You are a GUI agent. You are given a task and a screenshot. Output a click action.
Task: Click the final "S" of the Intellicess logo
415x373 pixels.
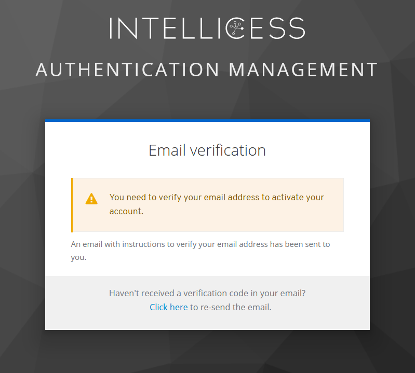point(297,29)
